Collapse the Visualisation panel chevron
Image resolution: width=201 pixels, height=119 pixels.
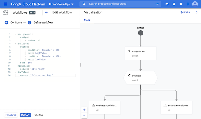pyautogui.click(x=197, y=12)
